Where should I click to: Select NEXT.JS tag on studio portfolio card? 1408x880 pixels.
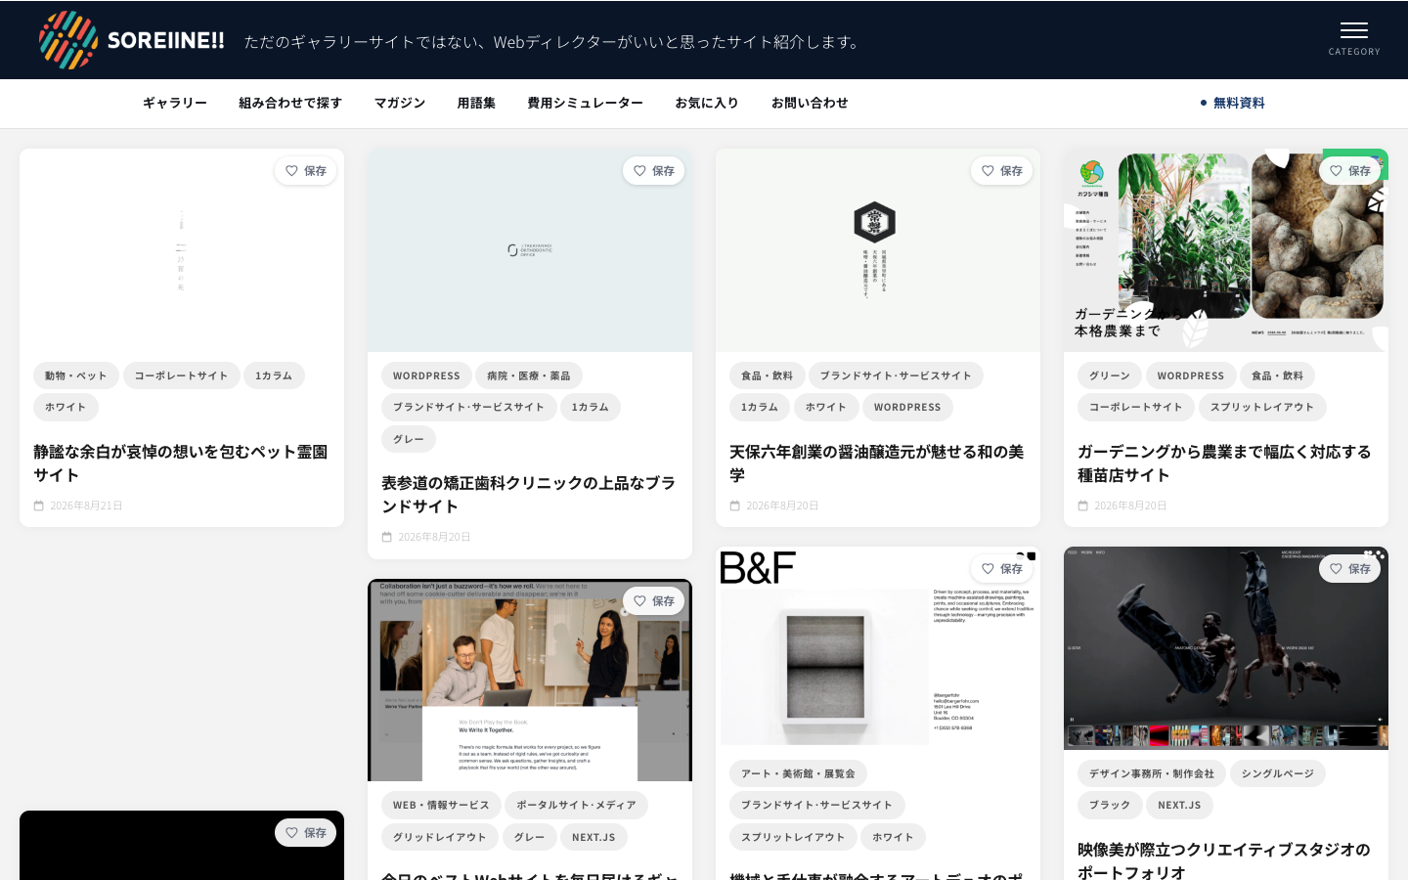(1179, 805)
